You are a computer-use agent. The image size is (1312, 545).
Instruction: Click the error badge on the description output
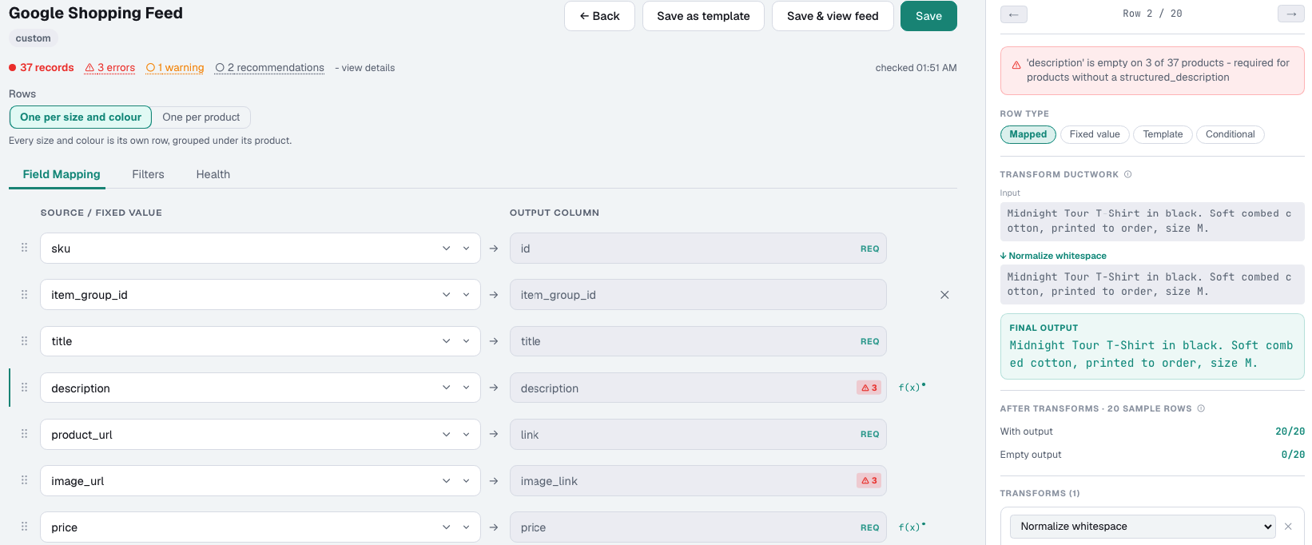point(869,388)
